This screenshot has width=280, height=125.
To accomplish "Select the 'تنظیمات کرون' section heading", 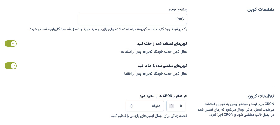I will pyautogui.click(x=261, y=96).
